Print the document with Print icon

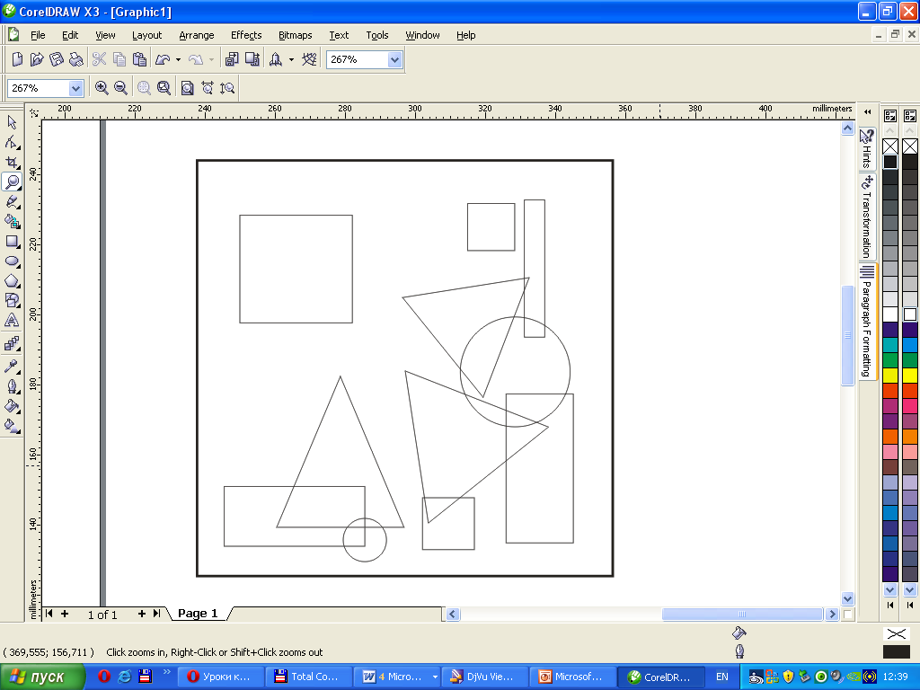[x=75, y=59]
